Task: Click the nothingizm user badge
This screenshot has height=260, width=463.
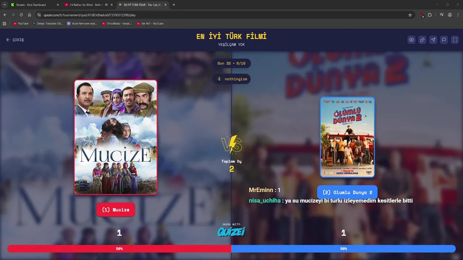Action: [x=231, y=79]
